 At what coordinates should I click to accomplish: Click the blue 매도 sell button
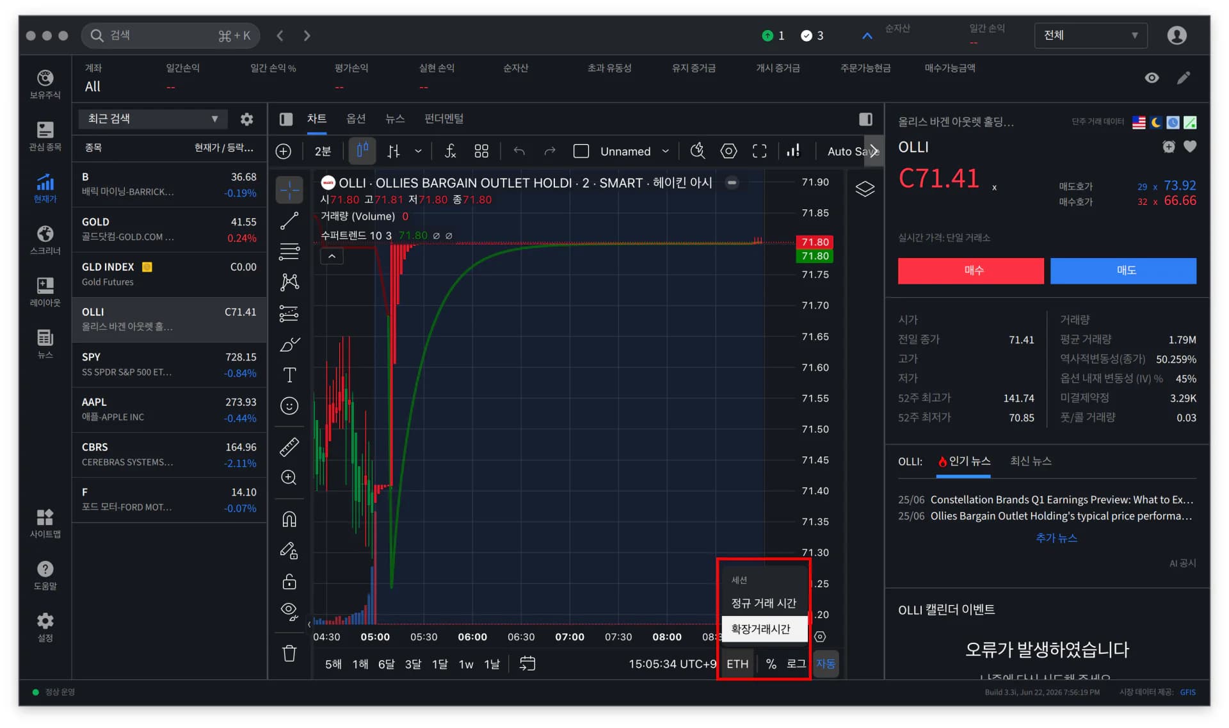[x=1123, y=271]
